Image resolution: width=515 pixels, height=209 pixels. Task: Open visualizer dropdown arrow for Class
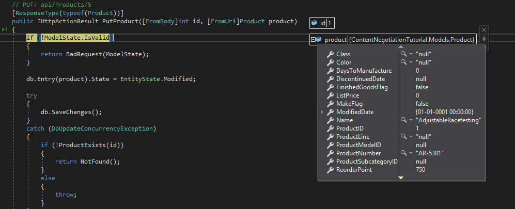pos(410,54)
